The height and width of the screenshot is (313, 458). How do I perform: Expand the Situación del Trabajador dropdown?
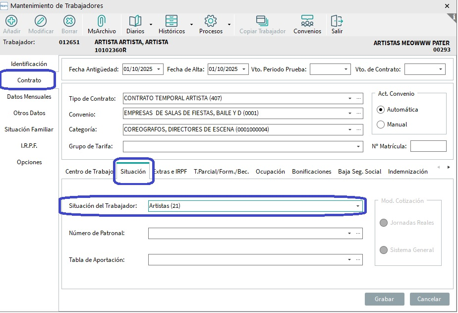coord(357,206)
